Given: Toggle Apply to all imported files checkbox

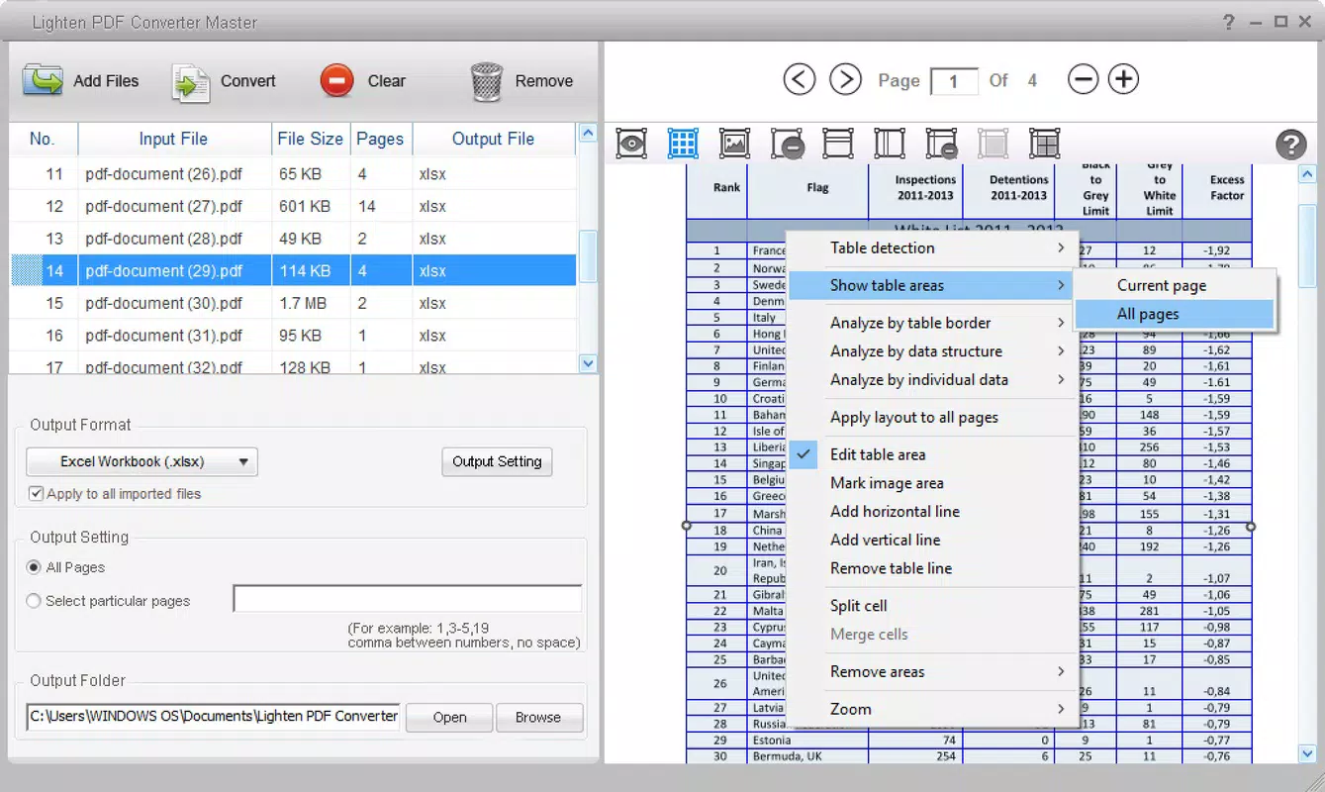Looking at the screenshot, I should 37,493.
